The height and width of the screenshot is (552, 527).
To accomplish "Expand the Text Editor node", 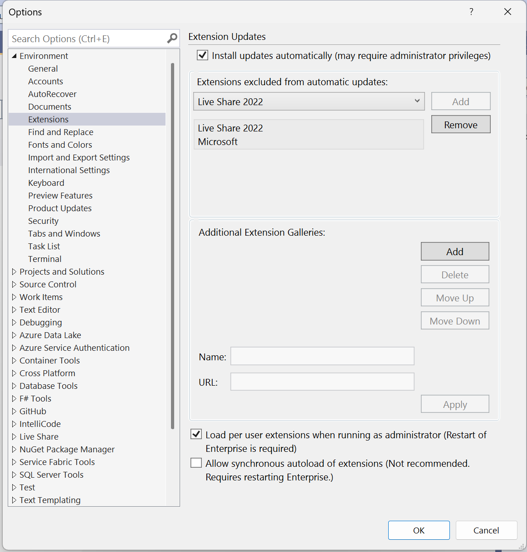I will [x=14, y=310].
